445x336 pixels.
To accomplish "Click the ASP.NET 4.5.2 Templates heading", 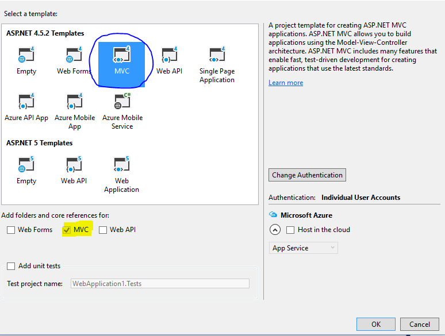I will click(45, 33).
